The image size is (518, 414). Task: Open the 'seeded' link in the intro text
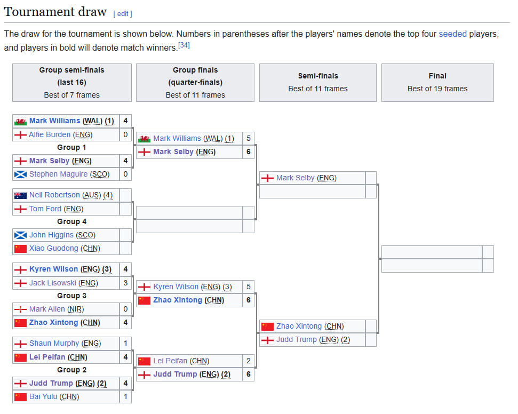coord(452,34)
